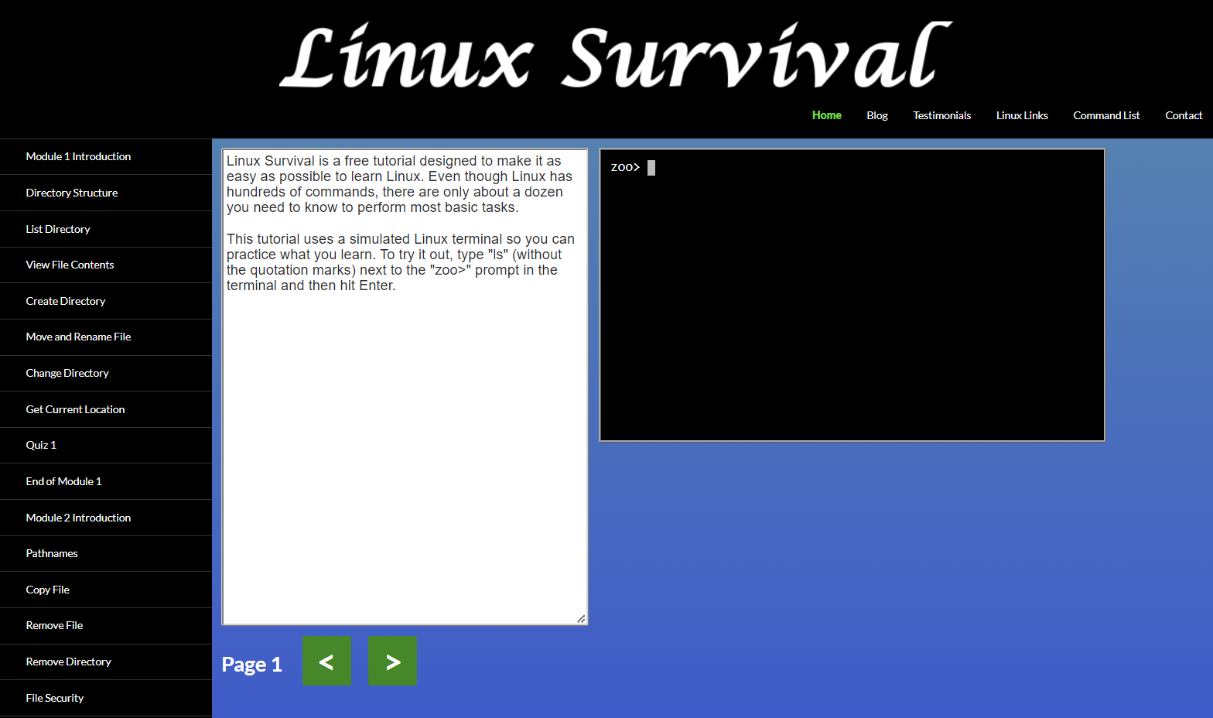Select Module 1 Introduction in sidebar
The width and height of the screenshot is (1213, 718).
click(x=78, y=156)
